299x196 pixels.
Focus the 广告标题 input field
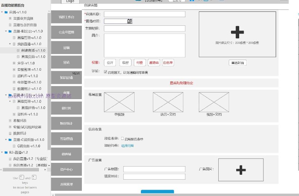click(154, 169)
